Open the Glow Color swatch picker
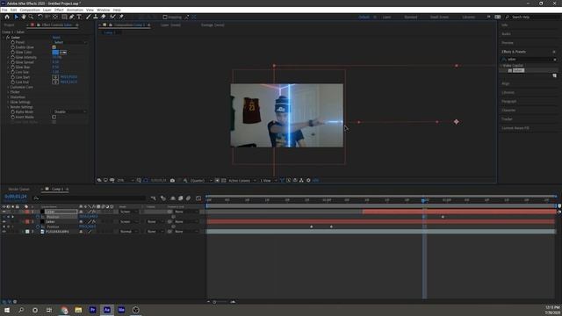Image resolution: width=562 pixels, height=316 pixels. click(55, 53)
